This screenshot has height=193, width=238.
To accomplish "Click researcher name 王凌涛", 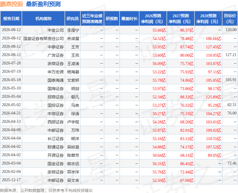I will 73,64.
